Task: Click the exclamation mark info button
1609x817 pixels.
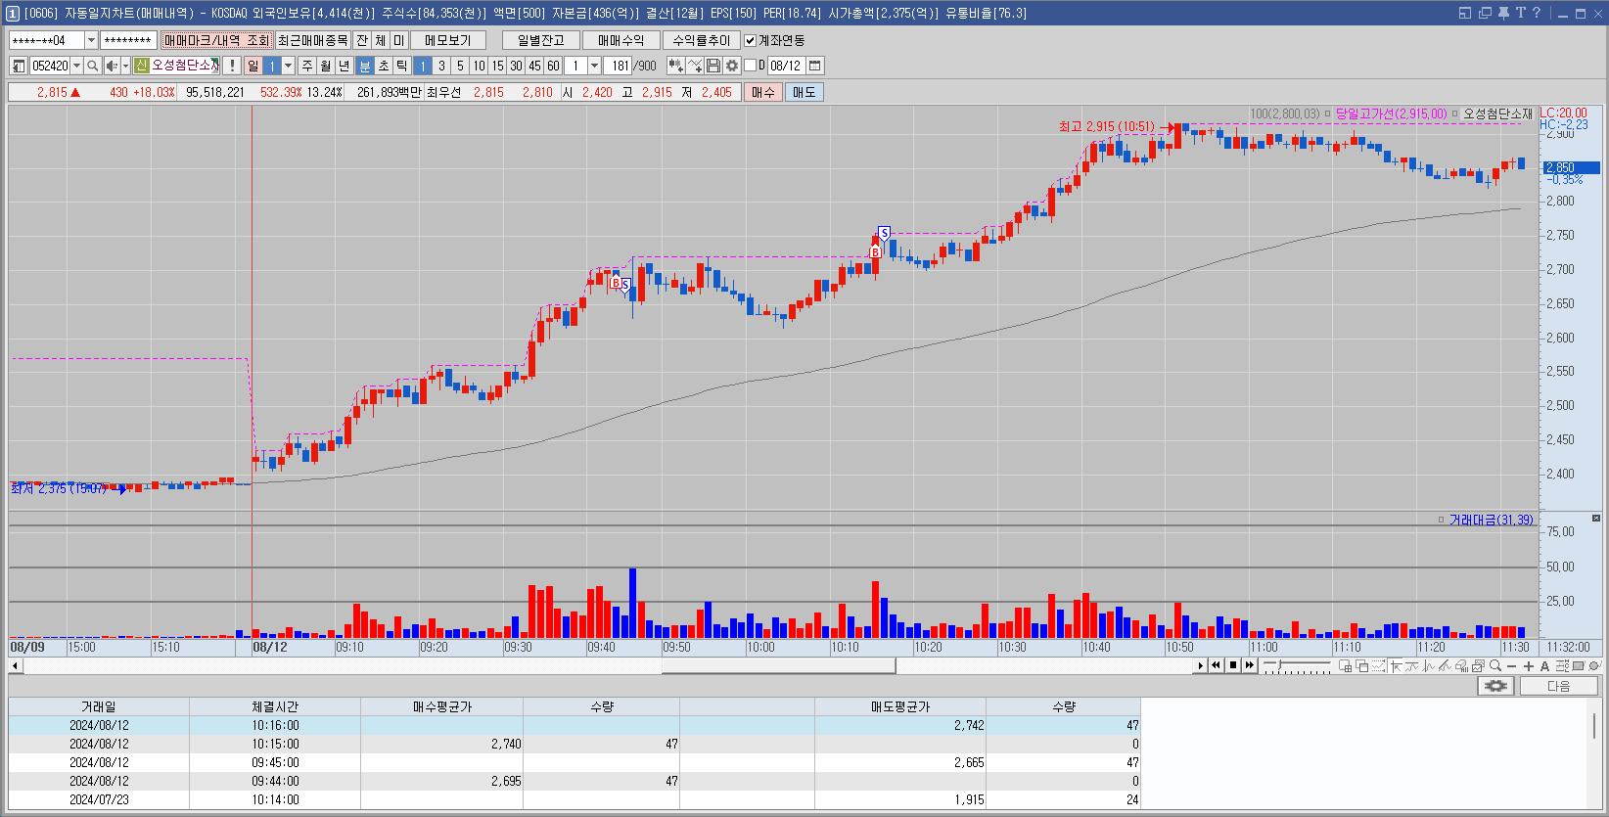Action: click(x=232, y=66)
